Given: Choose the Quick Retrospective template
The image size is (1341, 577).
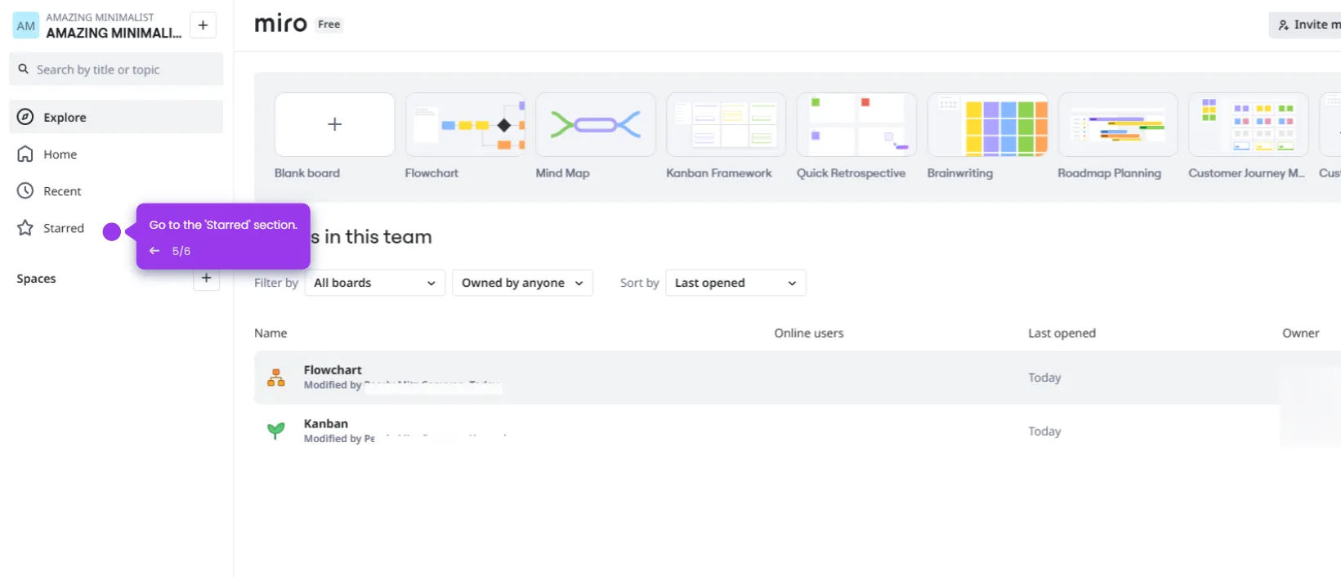Looking at the screenshot, I should (x=856, y=124).
